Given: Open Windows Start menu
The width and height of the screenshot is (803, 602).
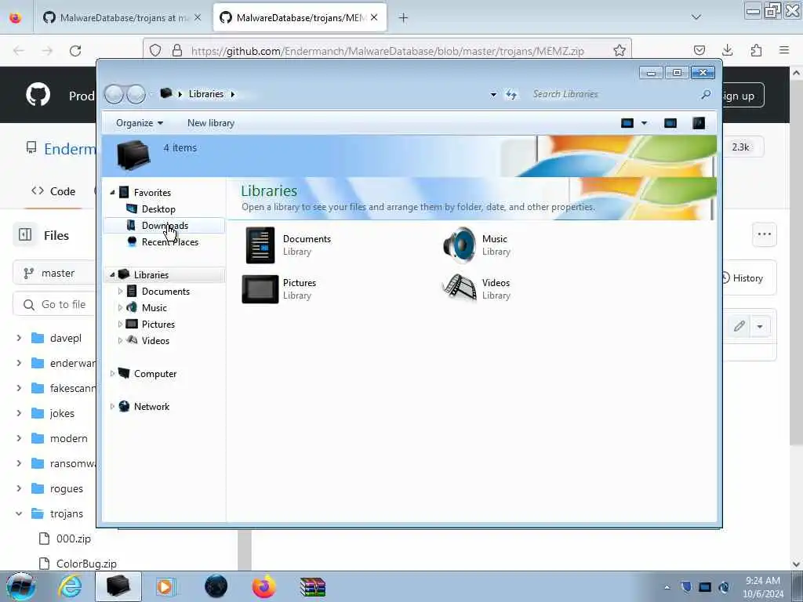Looking at the screenshot, I should tap(20, 586).
